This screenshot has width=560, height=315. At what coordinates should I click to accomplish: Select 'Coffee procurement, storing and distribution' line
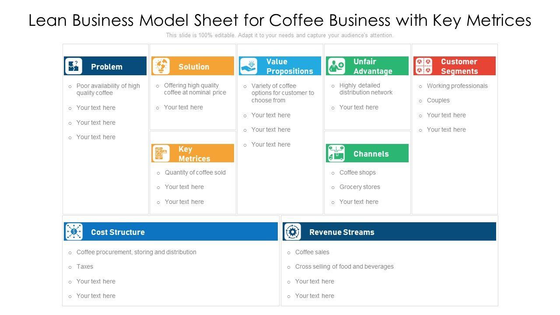click(136, 252)
